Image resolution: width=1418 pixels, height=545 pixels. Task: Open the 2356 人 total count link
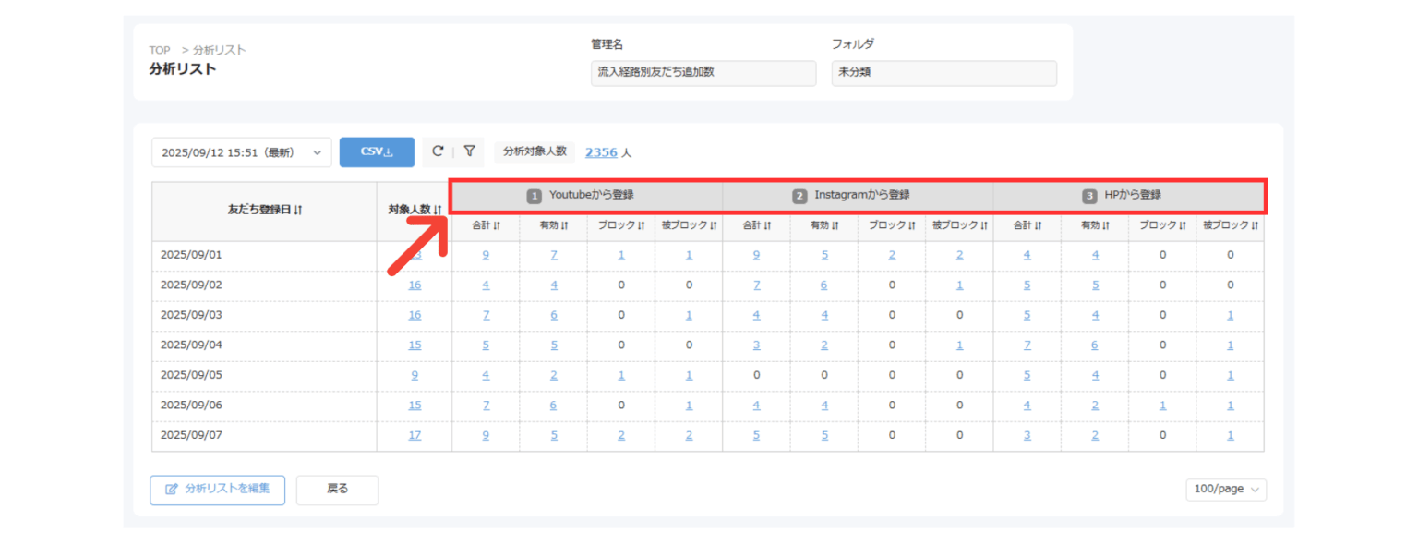pos(601,152)
